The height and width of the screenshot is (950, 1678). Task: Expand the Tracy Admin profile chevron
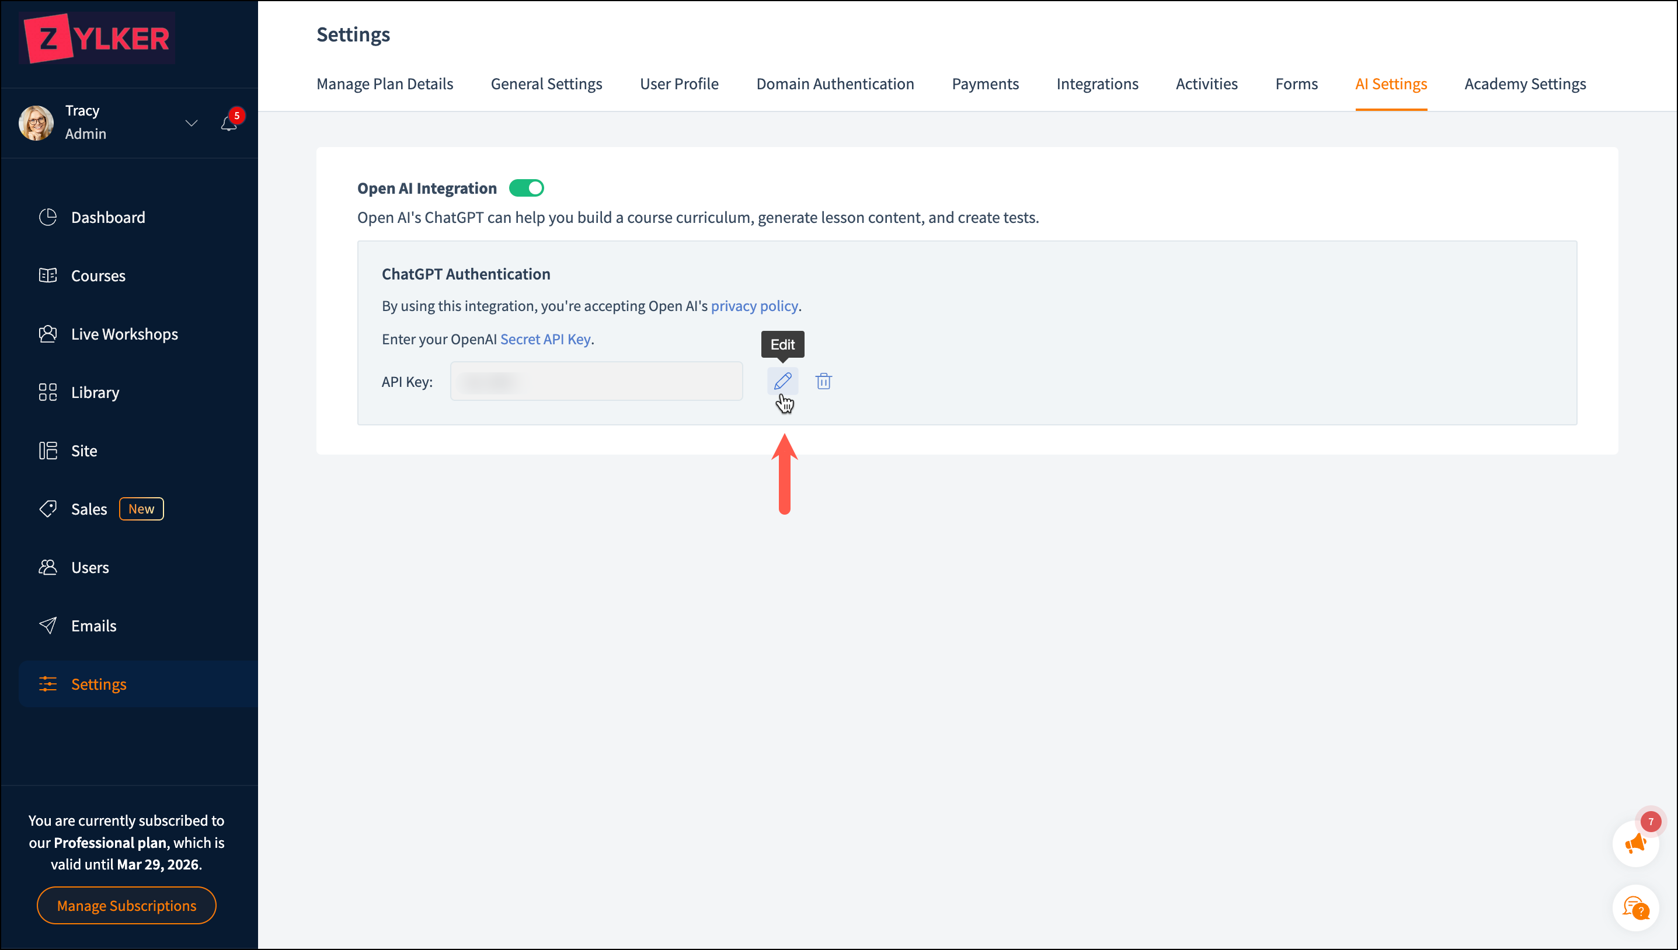pyautogui.click(x=192, y=123)
